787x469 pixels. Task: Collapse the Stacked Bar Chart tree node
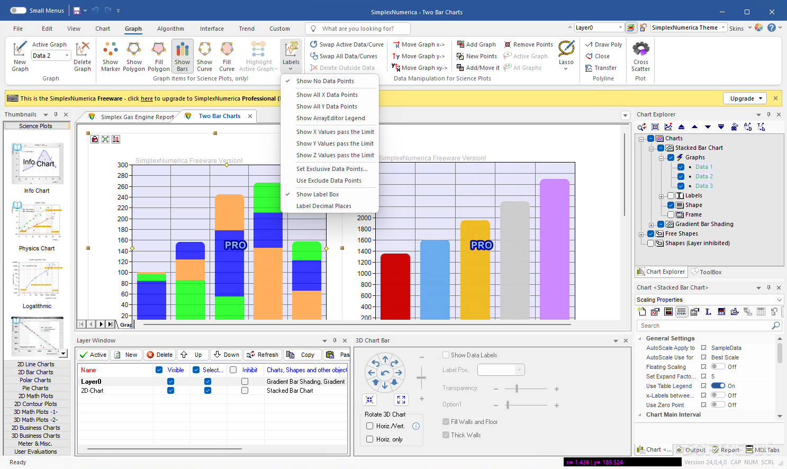coord(651,148)
